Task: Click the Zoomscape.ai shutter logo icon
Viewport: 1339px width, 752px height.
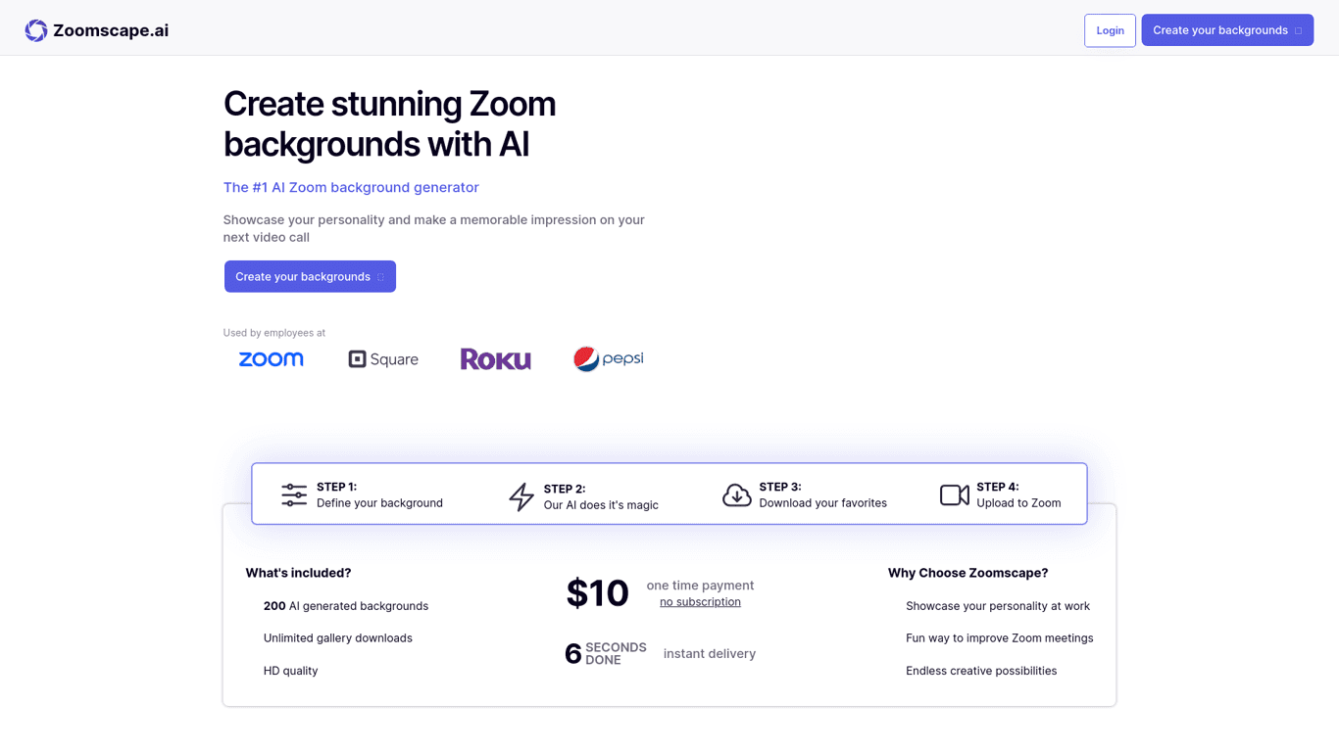Action: tap(35, 30)
